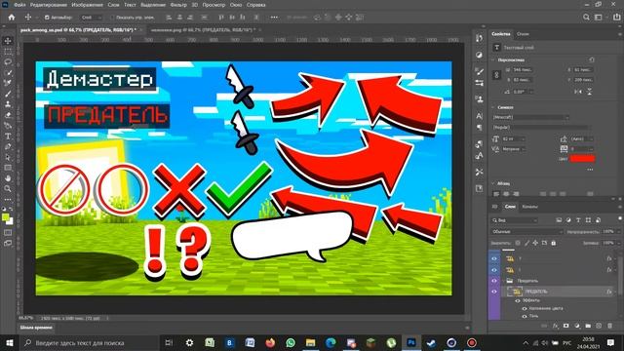Select the Brush tool in left toolbar
624x351 pixels.
click(x=8, y=94)
